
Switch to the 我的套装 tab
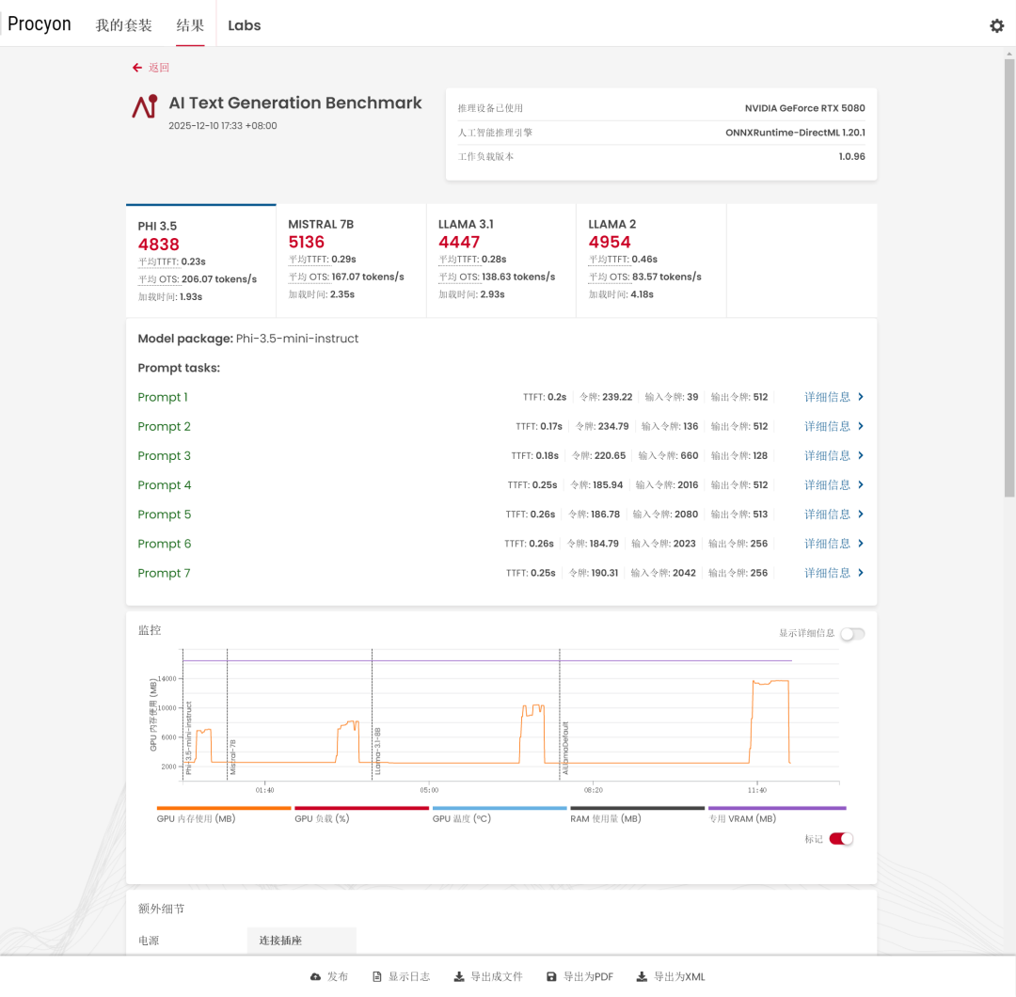tap(123, 25)
